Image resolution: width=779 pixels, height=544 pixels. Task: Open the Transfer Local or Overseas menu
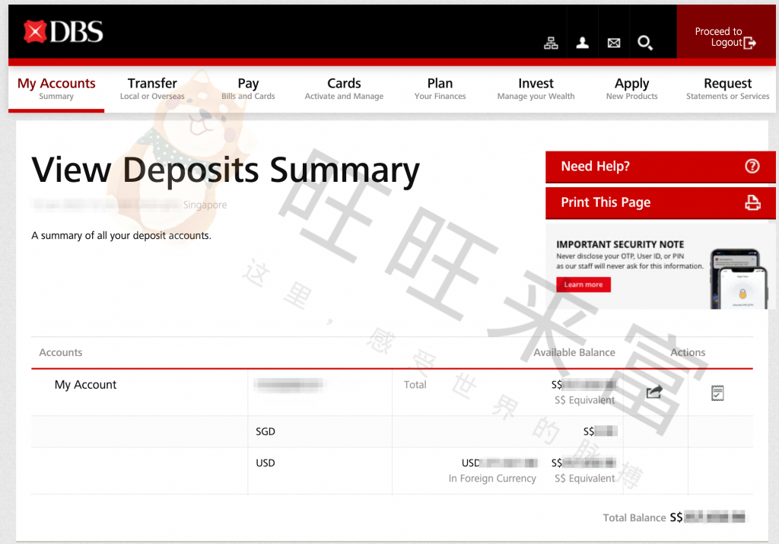tap(152, 88)
